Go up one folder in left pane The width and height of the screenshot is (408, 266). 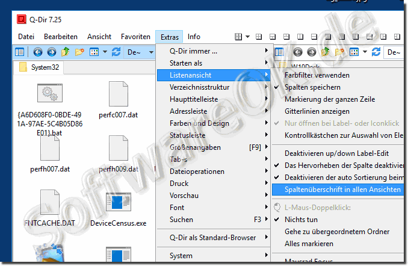pyautogui.click(x=66, y=52)
